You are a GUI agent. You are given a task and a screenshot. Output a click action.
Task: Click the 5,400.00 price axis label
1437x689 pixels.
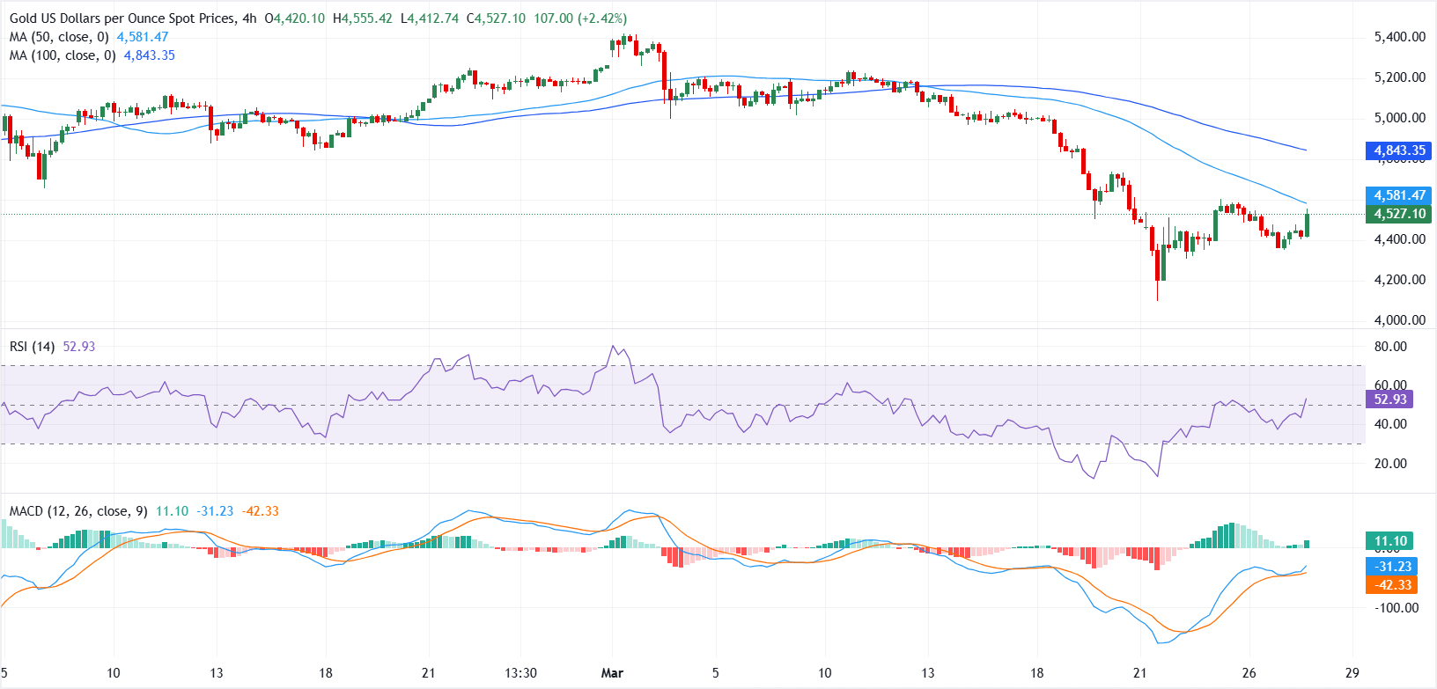pos(1399,37)
